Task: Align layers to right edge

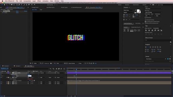Action: pyautogui.click(x=152, y=30)
